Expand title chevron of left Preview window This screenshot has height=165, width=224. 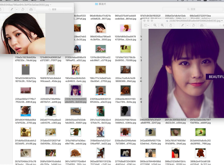pos(51,5)
